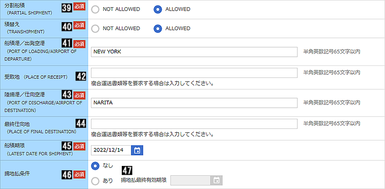
Task: Click the empty place of receipt field
Action: [194, 73]
